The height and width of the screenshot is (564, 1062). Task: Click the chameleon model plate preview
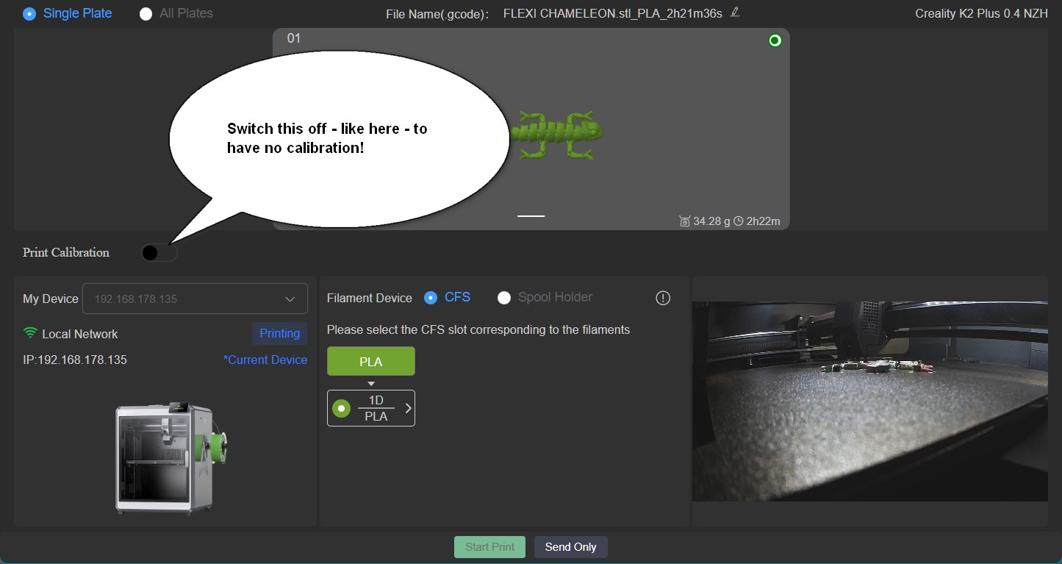coord(531,129)
